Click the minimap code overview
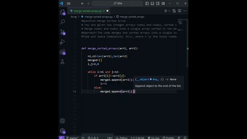 click(181, 25)
